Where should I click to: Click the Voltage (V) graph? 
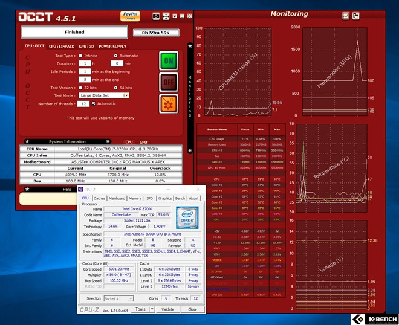(x=331, y=265)
